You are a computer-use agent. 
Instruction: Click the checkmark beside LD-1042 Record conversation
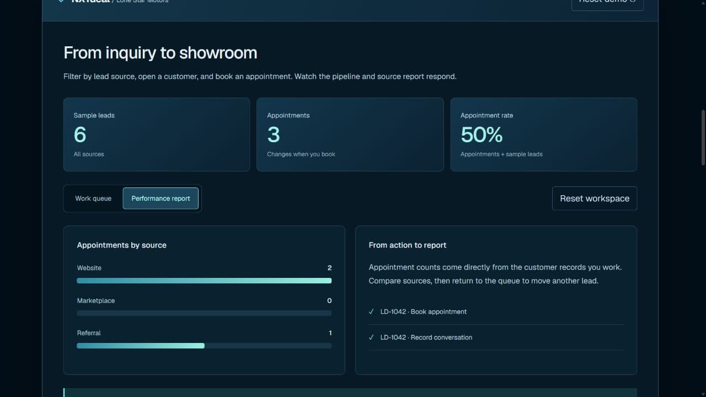tap(371, 337)
